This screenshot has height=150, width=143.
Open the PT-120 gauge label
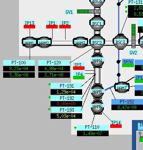pyautogui.click(x=54, y=63)
